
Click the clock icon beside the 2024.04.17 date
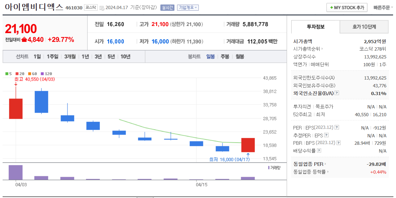[x=102, y=8]
